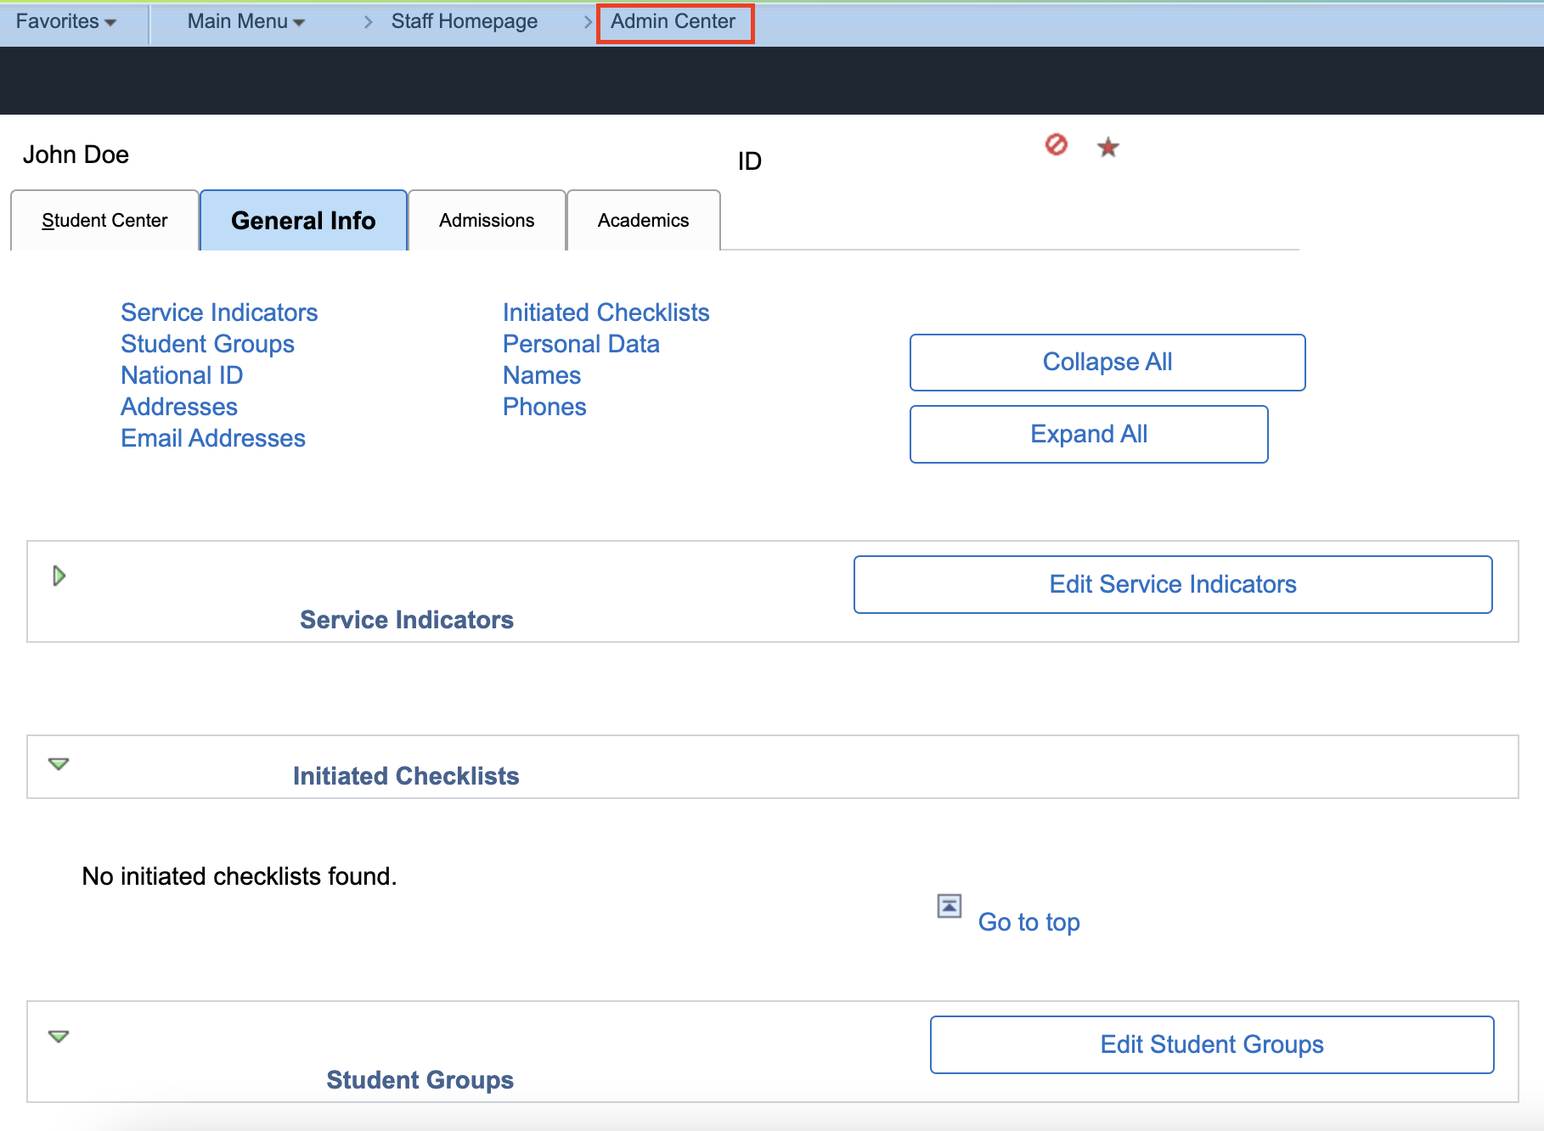The width and height of the screenshot is (1544, 1131).
Task: Collapse the Initiated Checklists section
Action: (59, 764)
